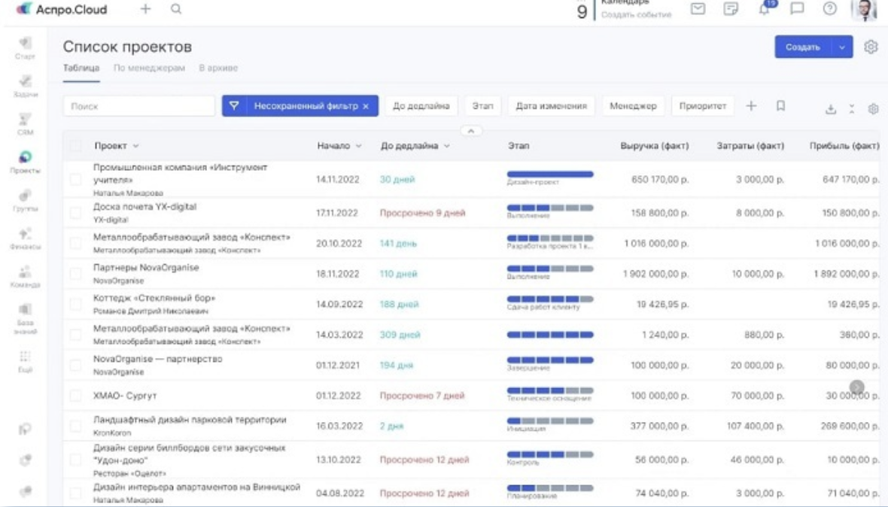This screenshot has width=888, height=507.
Task: Click the Поиск search input field
Action: 139,106
